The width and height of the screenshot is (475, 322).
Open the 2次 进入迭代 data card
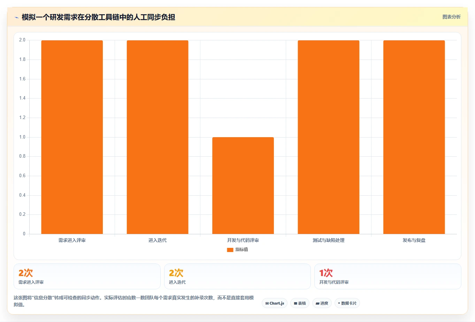(237, 276)
